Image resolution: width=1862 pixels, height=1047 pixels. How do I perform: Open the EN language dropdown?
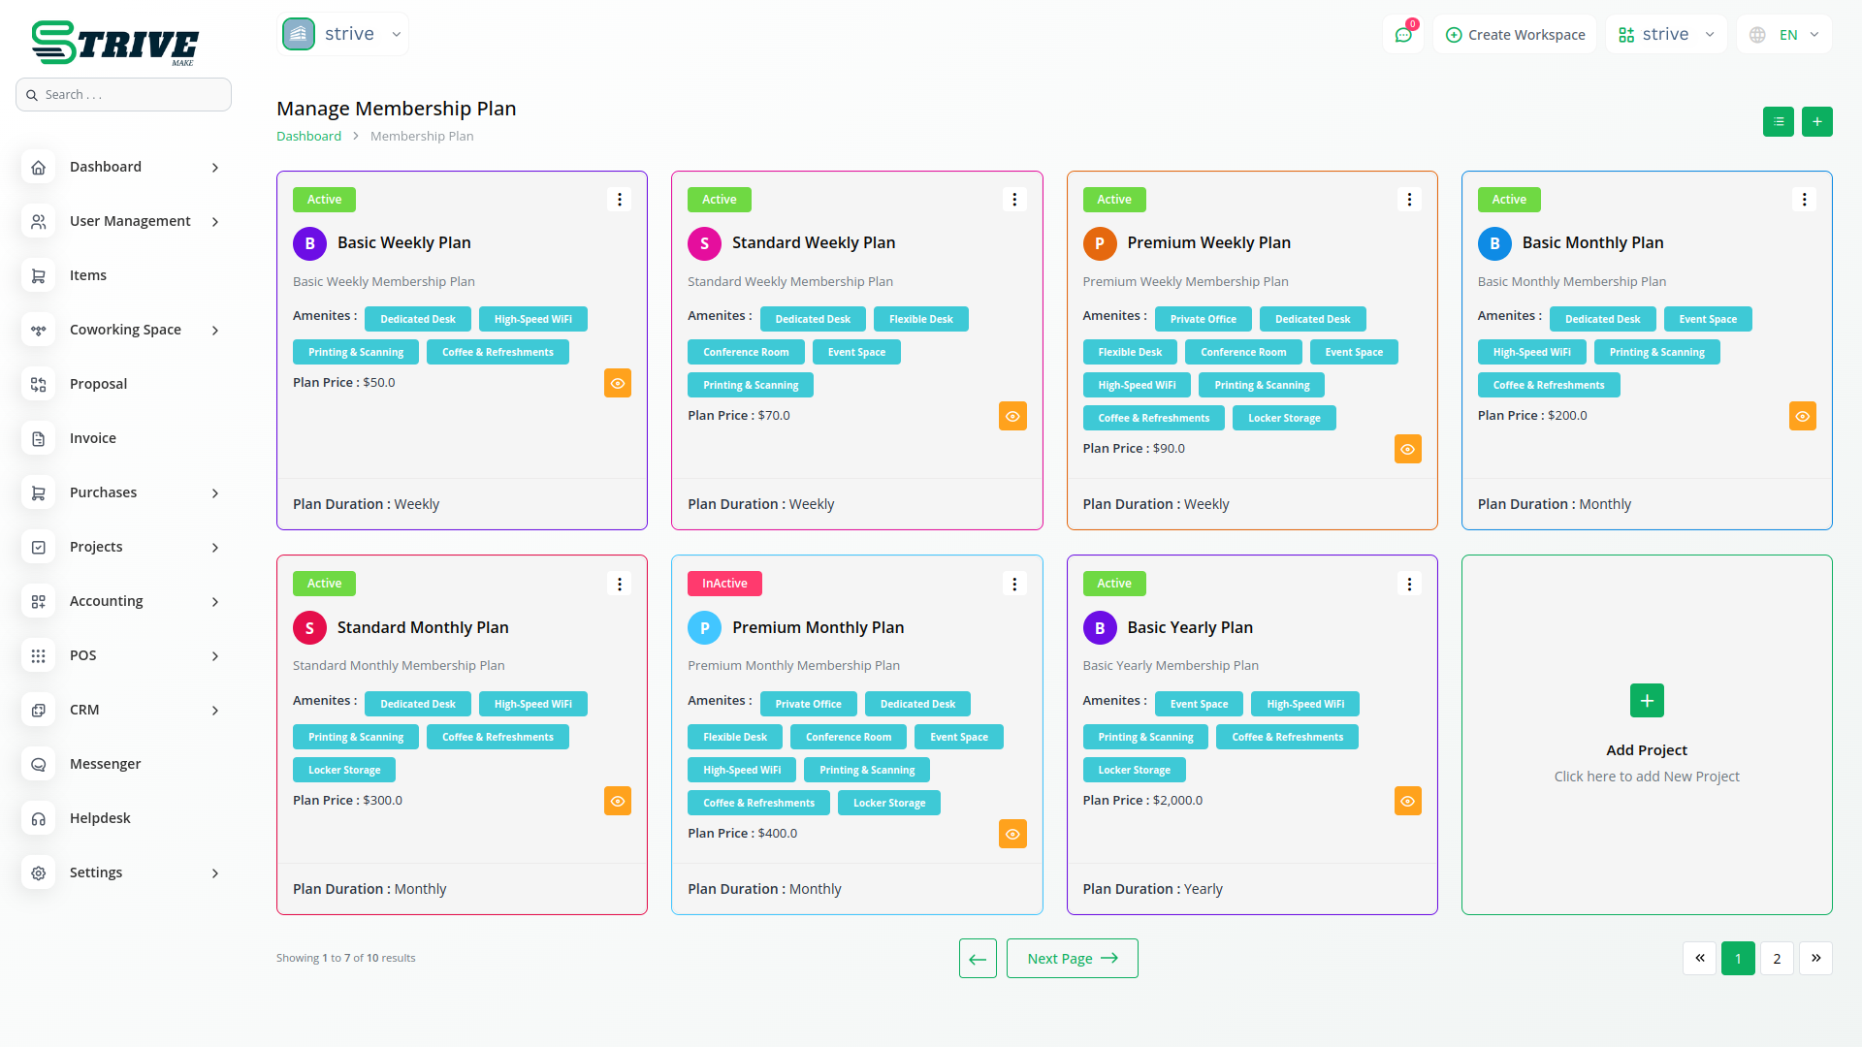coord(1786,35)
